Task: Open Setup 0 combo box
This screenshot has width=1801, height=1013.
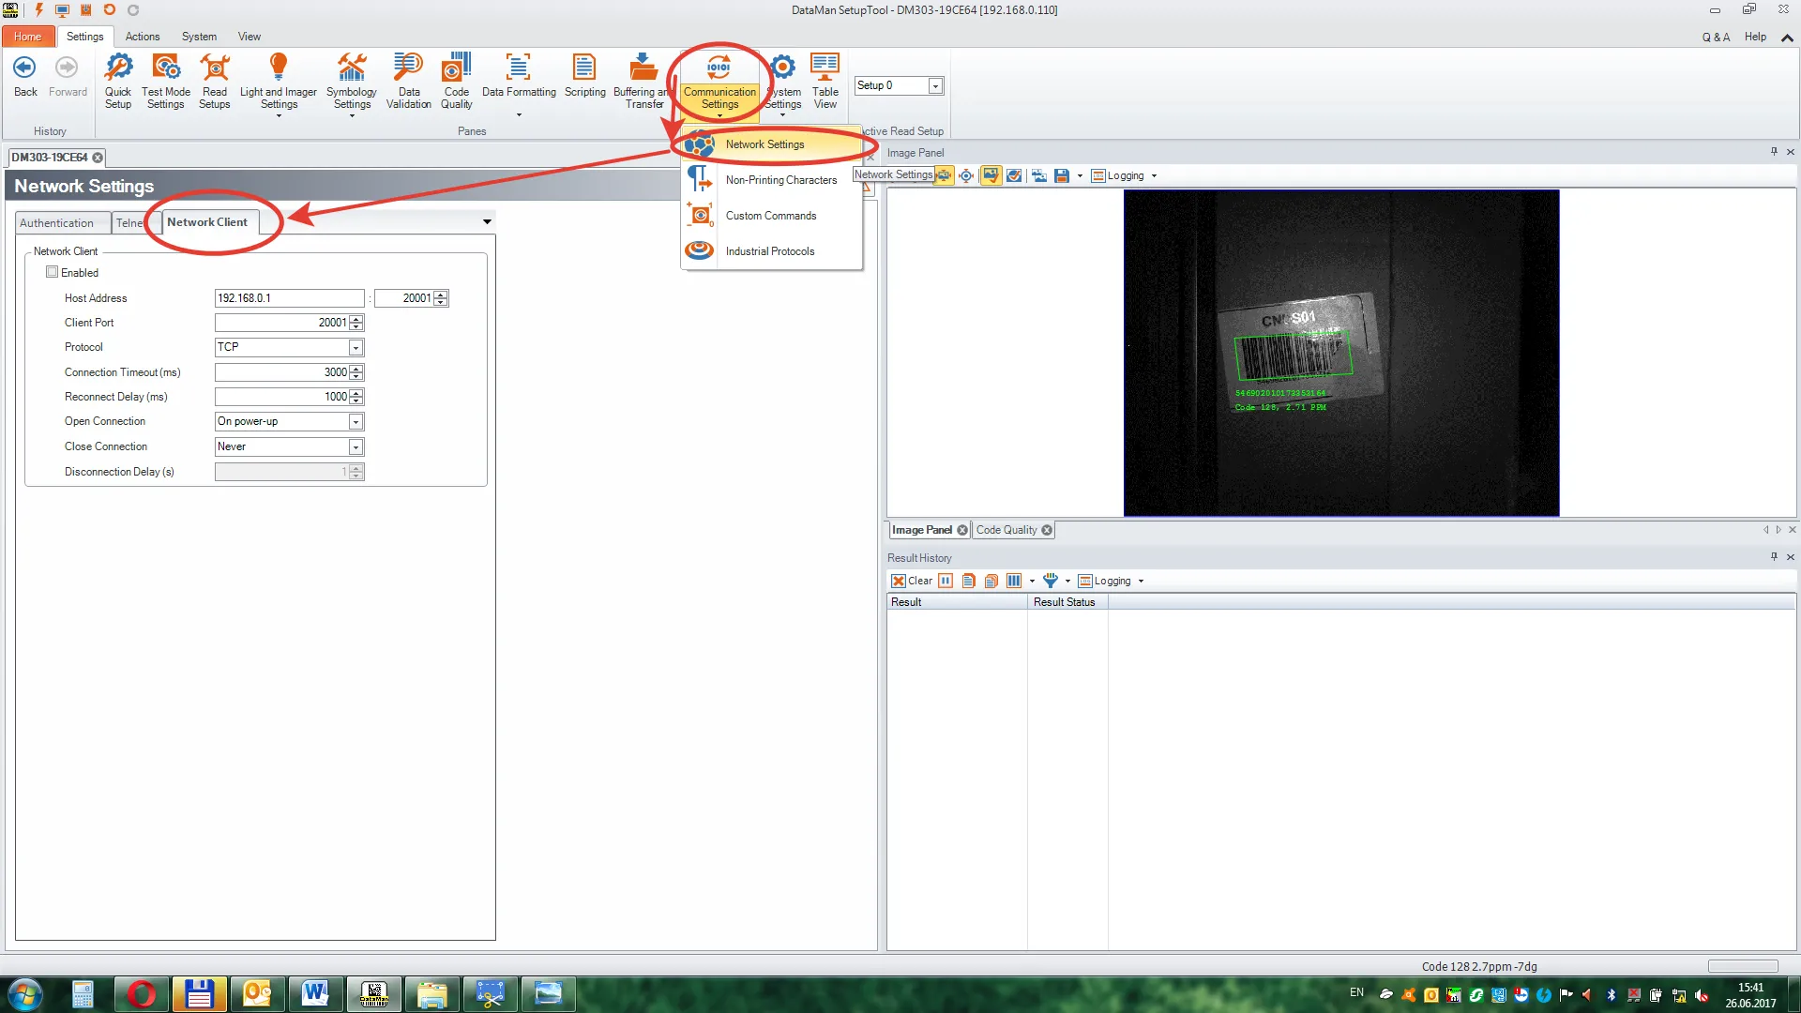Action: [934, 86]
